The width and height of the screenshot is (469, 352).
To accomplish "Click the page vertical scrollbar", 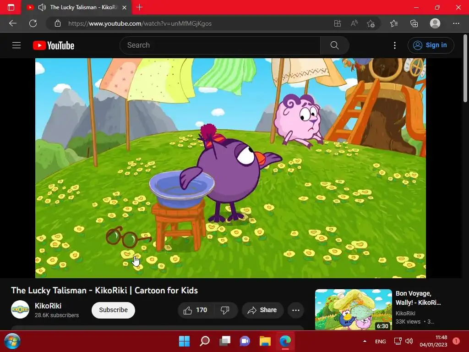I will click(465, 69).
